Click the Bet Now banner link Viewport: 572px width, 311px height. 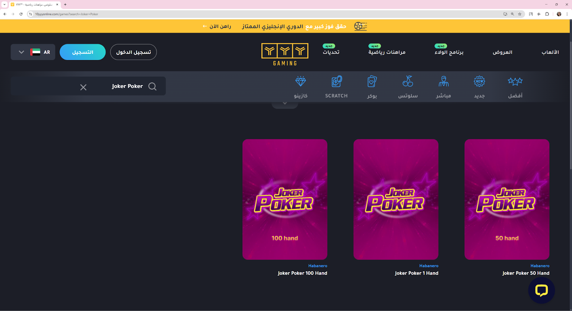click(217, 26)
